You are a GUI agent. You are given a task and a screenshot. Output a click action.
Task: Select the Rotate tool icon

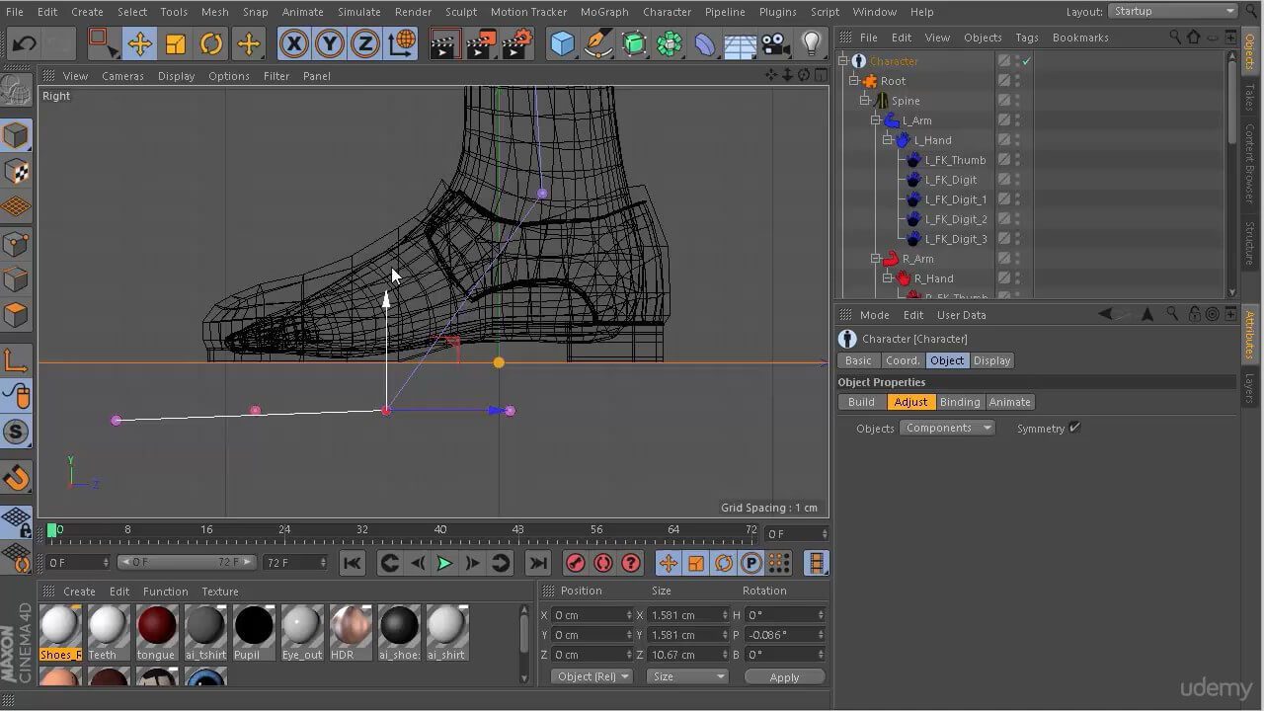click(211, 43)
